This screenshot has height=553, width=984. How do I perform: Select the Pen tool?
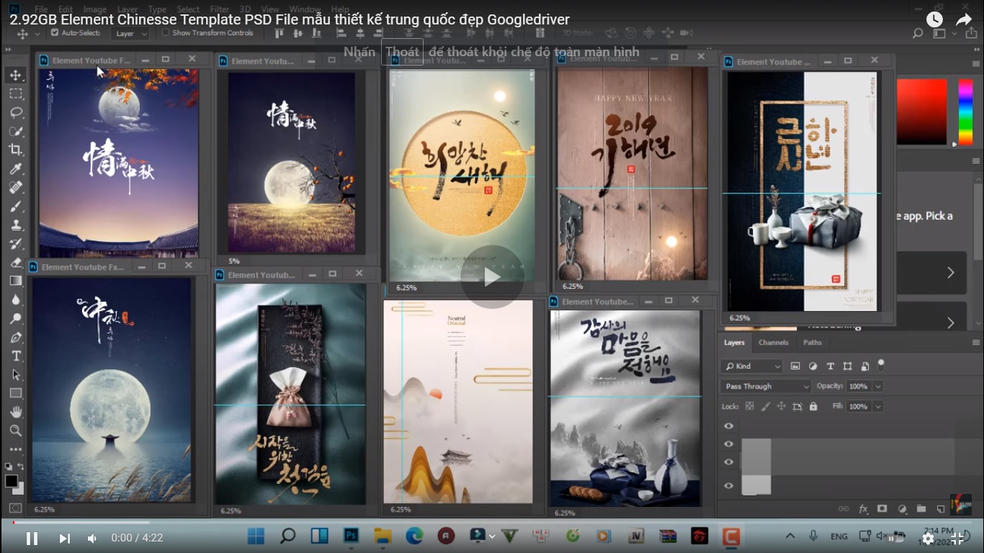[x=16, y=337]
